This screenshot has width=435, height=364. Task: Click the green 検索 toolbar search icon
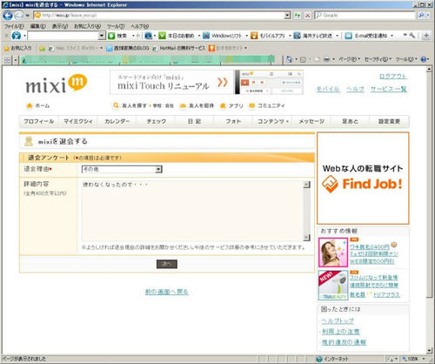click(x=111, y=36)
